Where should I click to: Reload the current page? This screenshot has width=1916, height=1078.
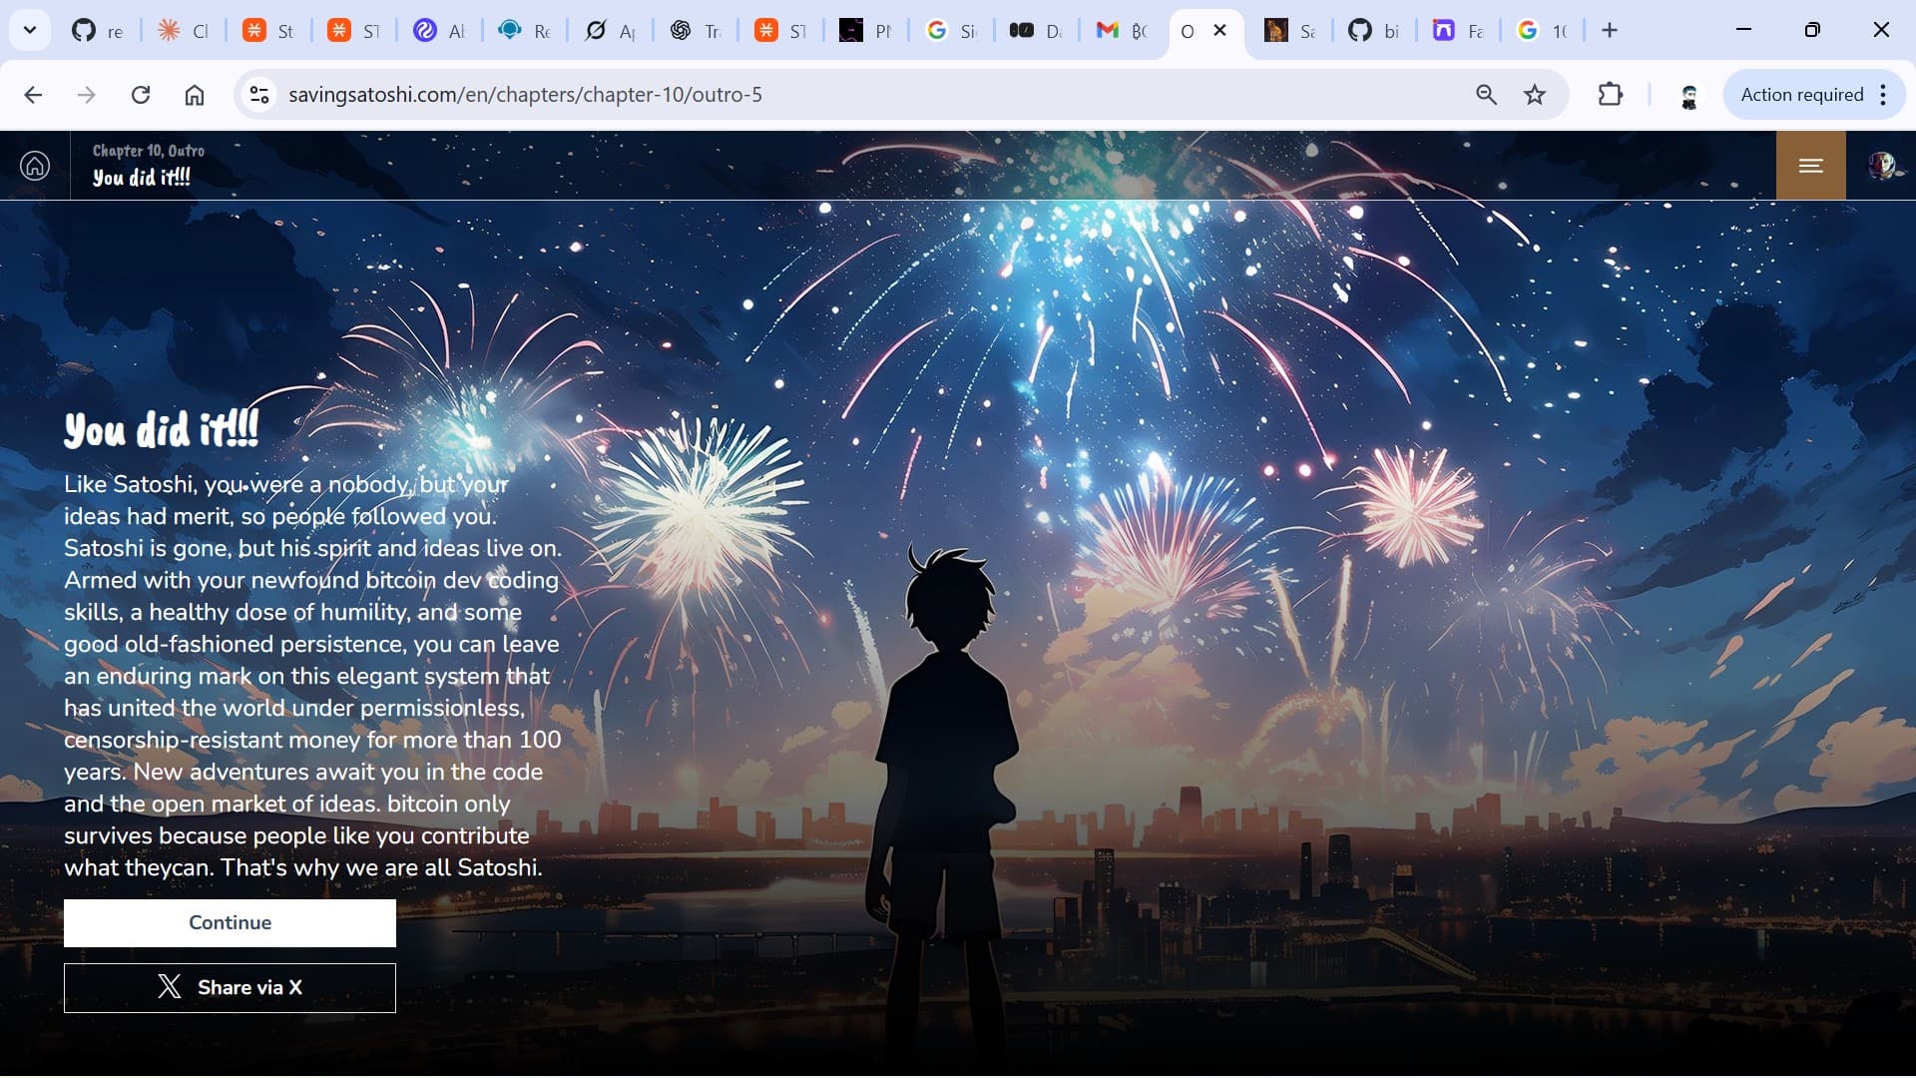pyautogui.click(x=141, y=95)
